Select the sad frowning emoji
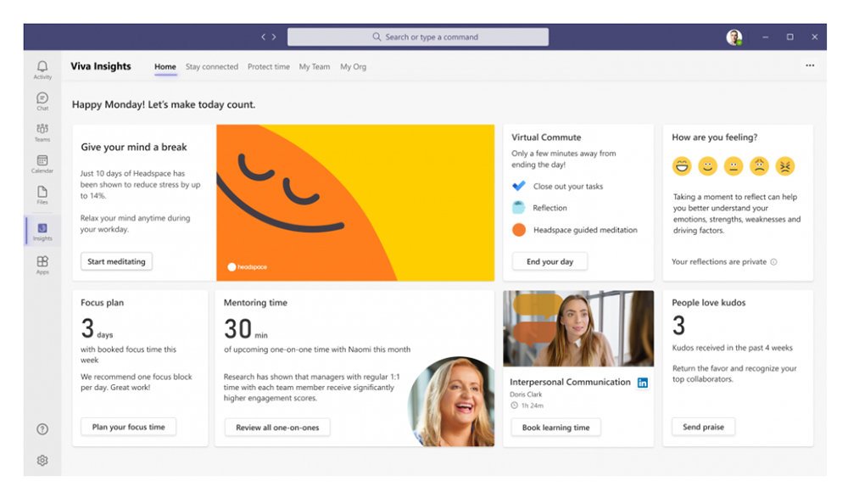Screen dimensions: 848x498 pyautogui.click(x=759, y=165)
